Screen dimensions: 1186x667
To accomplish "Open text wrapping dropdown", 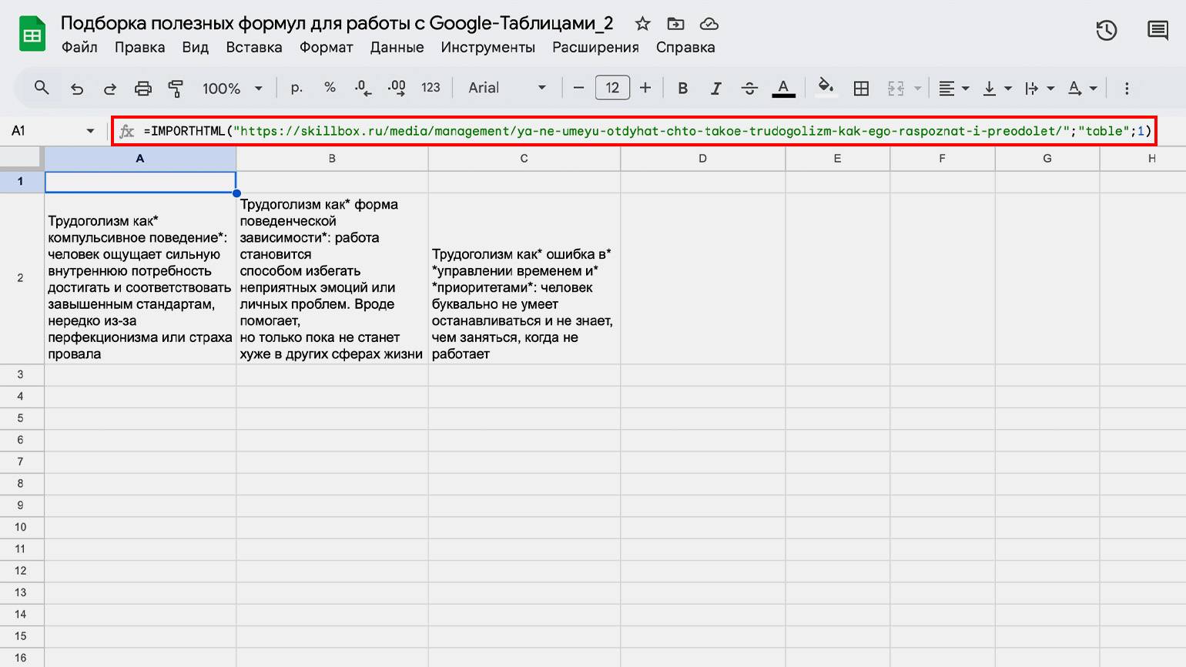I will point(1039,89).
